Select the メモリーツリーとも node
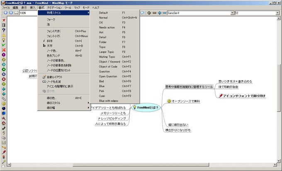The height and width of the screenshot is (171, 282). (113, 113)
